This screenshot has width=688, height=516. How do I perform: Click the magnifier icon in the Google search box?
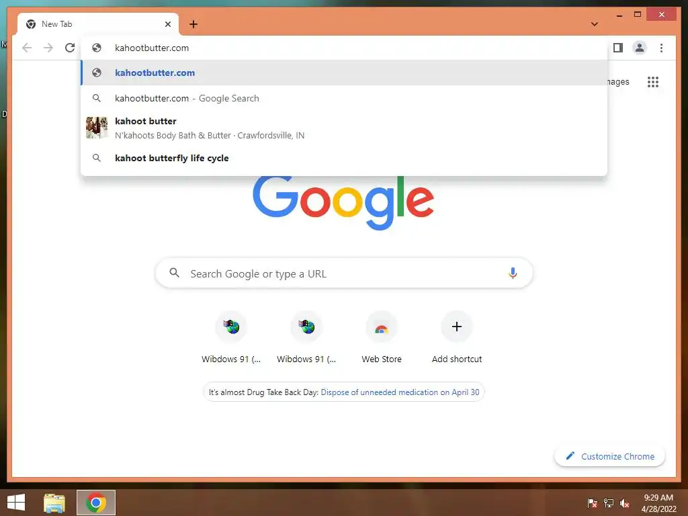tap(174, 273)
